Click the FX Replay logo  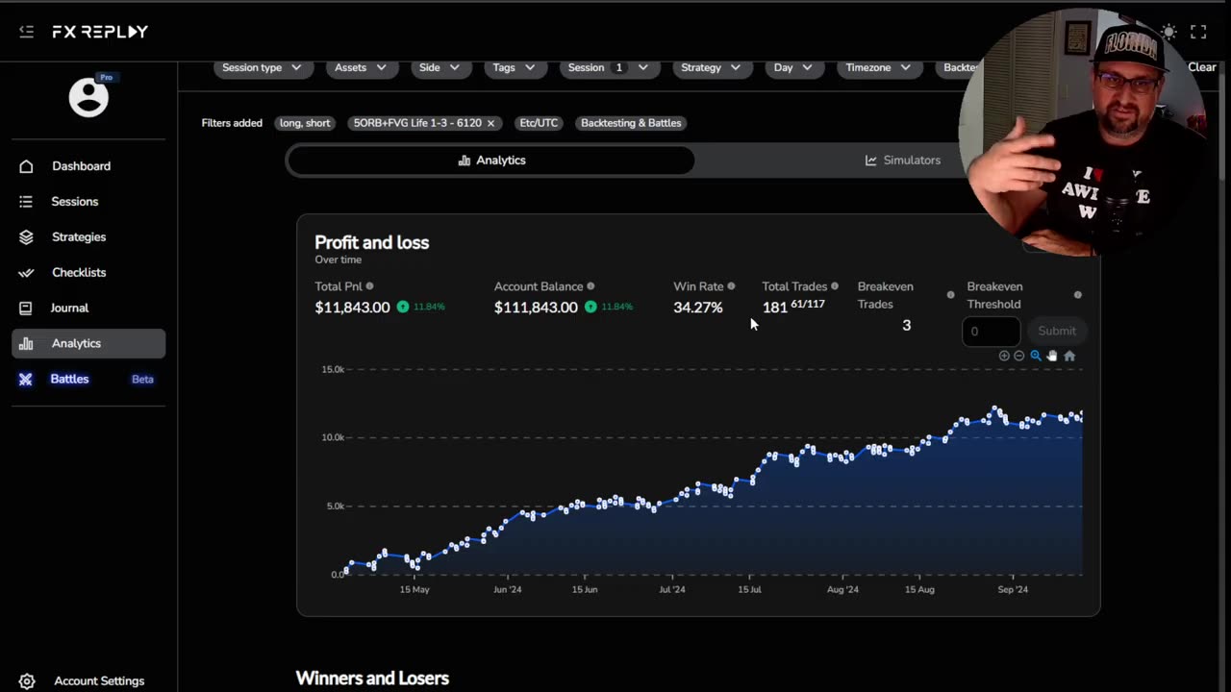(100, 32)
